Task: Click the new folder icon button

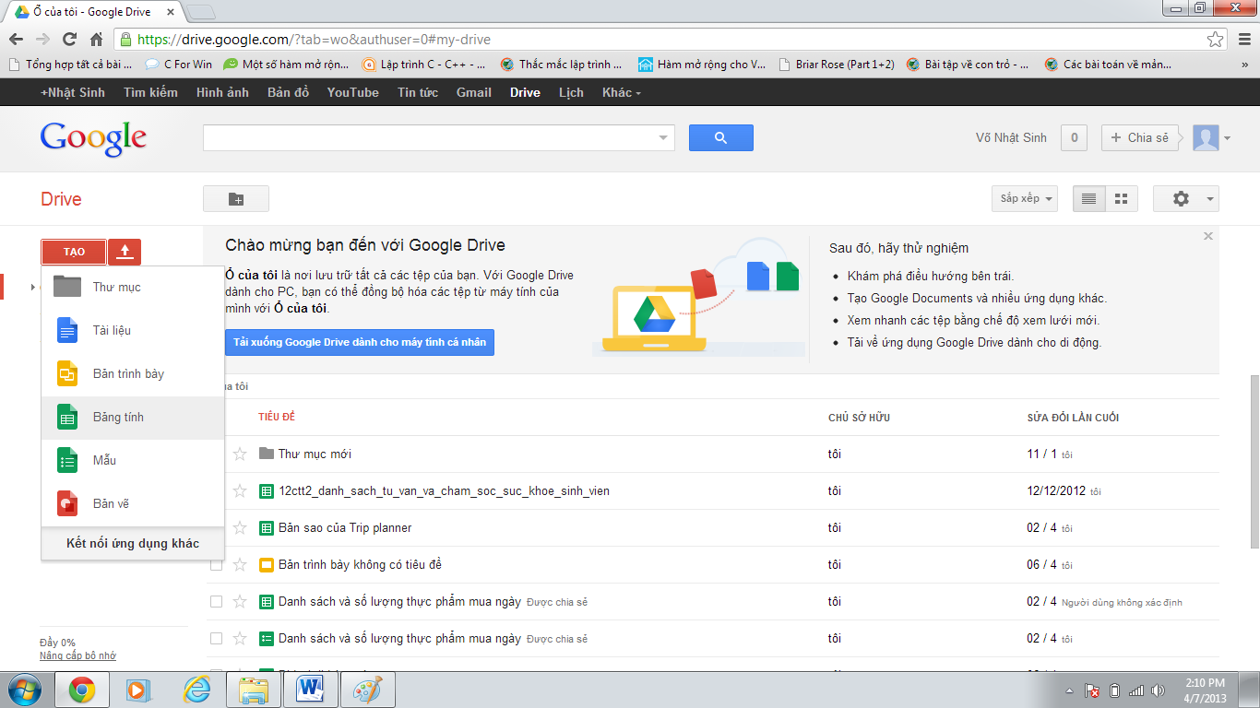Action: (x=236, y=198)
